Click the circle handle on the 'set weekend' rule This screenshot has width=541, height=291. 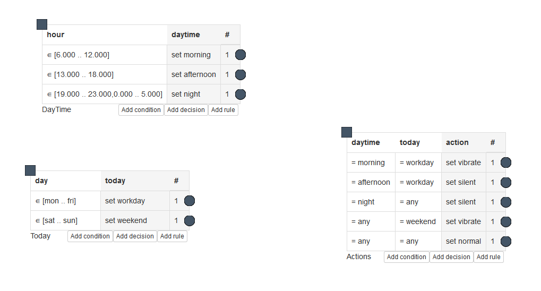pyautogui.click(x=190, y=220)
